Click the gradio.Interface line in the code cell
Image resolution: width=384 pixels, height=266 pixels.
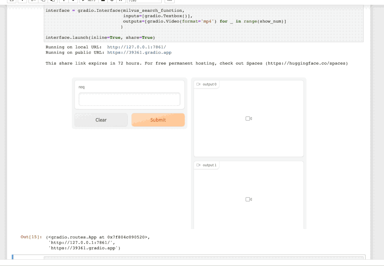click(114, 11)
